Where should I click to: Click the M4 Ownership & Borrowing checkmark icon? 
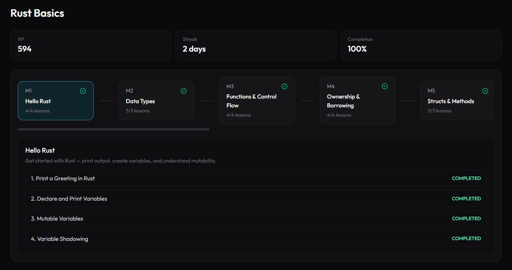click(384, 86)
